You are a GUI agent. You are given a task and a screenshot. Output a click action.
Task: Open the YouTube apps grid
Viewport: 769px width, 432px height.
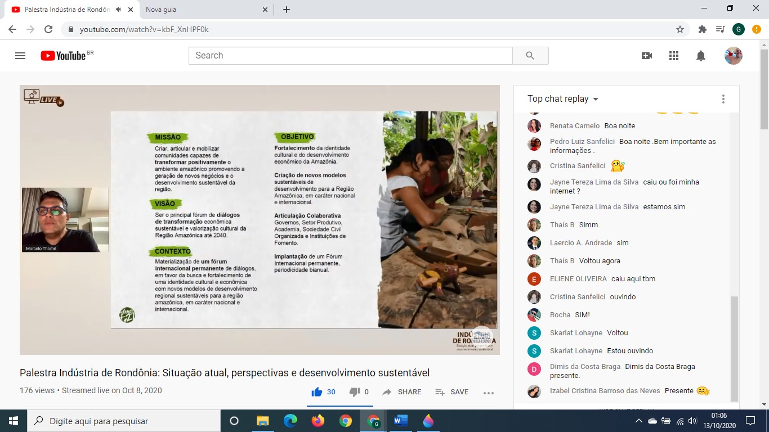[x=674, y=56]
